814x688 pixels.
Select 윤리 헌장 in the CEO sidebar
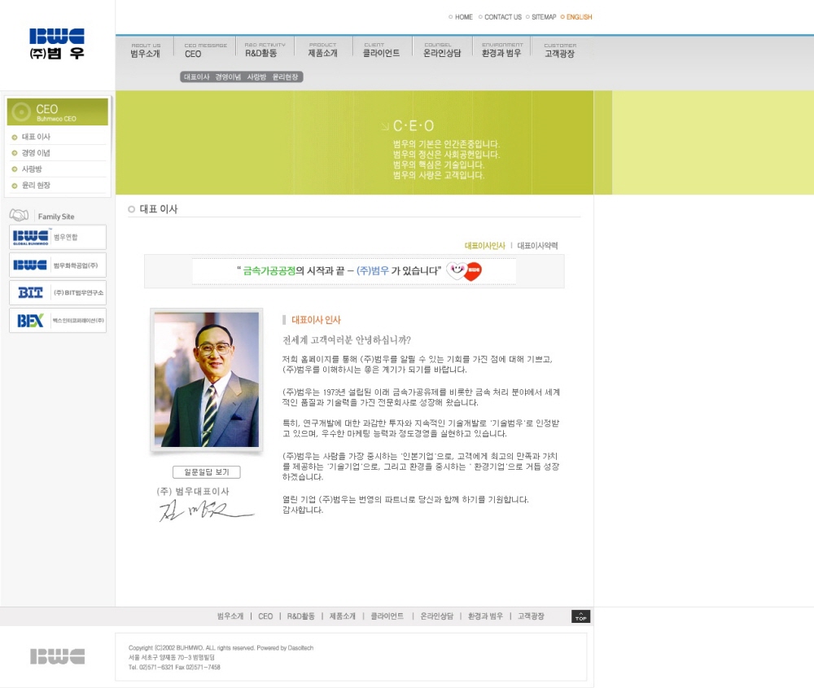point(36,186)
